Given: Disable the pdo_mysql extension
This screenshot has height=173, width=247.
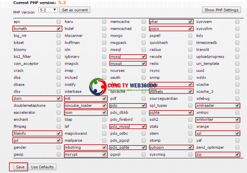Looking at the screenshot, I should pyautogui.click(x=144, y=127).
